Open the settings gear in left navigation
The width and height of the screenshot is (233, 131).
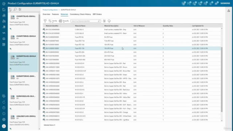[x=4, y=119]
